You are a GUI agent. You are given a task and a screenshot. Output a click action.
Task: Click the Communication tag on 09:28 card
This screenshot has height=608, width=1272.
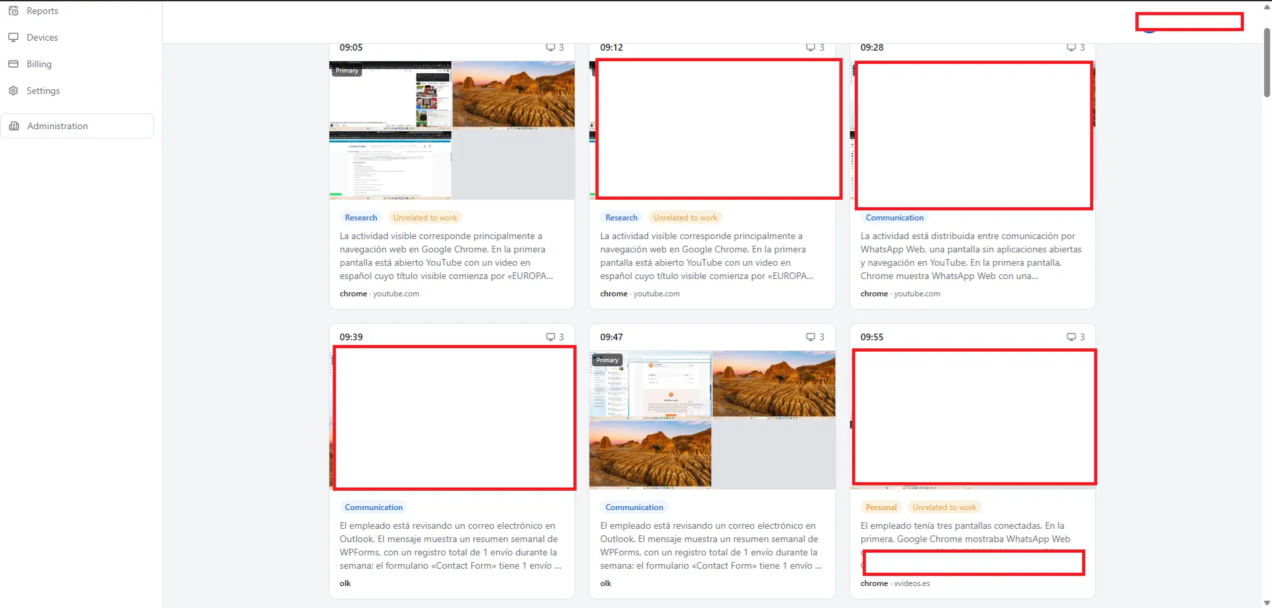pos(895,218)
